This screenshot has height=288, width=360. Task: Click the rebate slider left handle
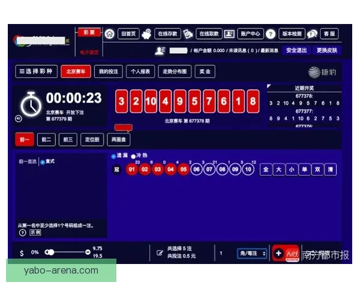[50, 253]
